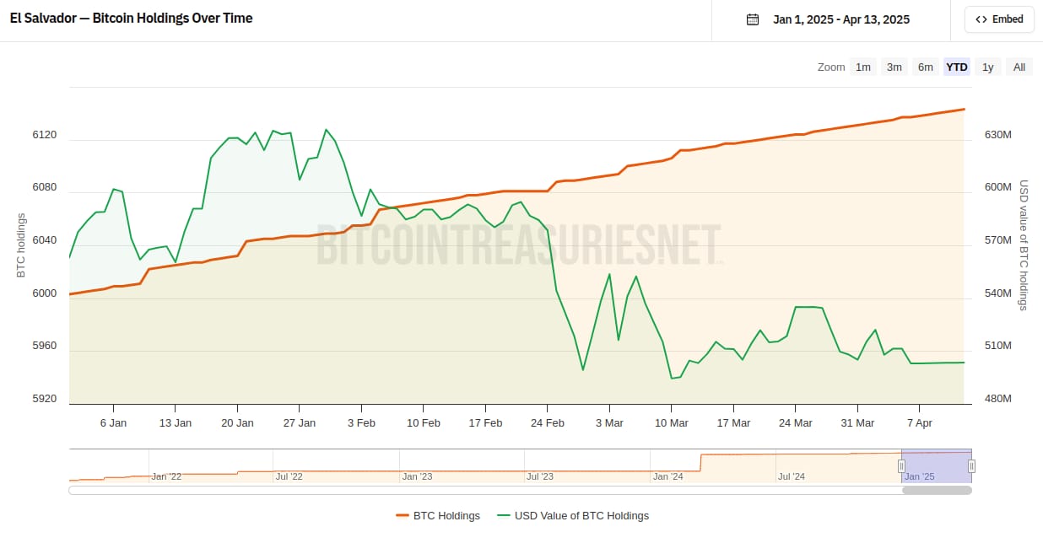Viewport: 1043px width, 543px height.
Task: Set zoom to 6m
Action: click(x=926, y=67)
